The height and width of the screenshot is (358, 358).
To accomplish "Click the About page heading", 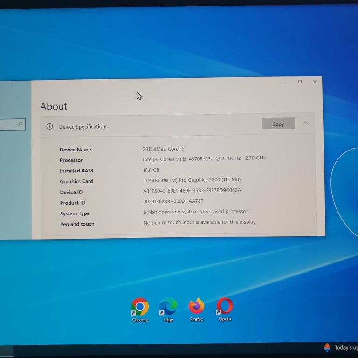I will point(54,106).
